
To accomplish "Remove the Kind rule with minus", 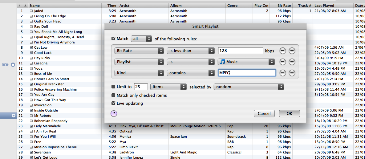I will [282, 73].
